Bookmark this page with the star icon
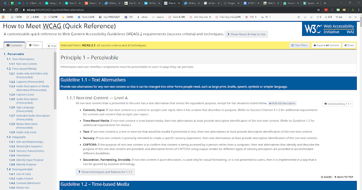This screenshot has width=362, height=190. pos(319,10)
